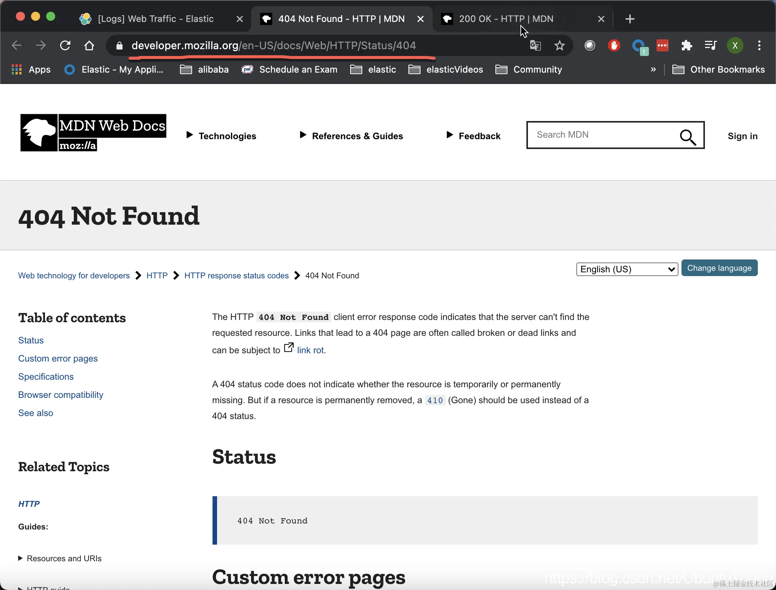776x590 pixels.
Task: Click the red hand blocker extension icon
Action: [614, 46]
